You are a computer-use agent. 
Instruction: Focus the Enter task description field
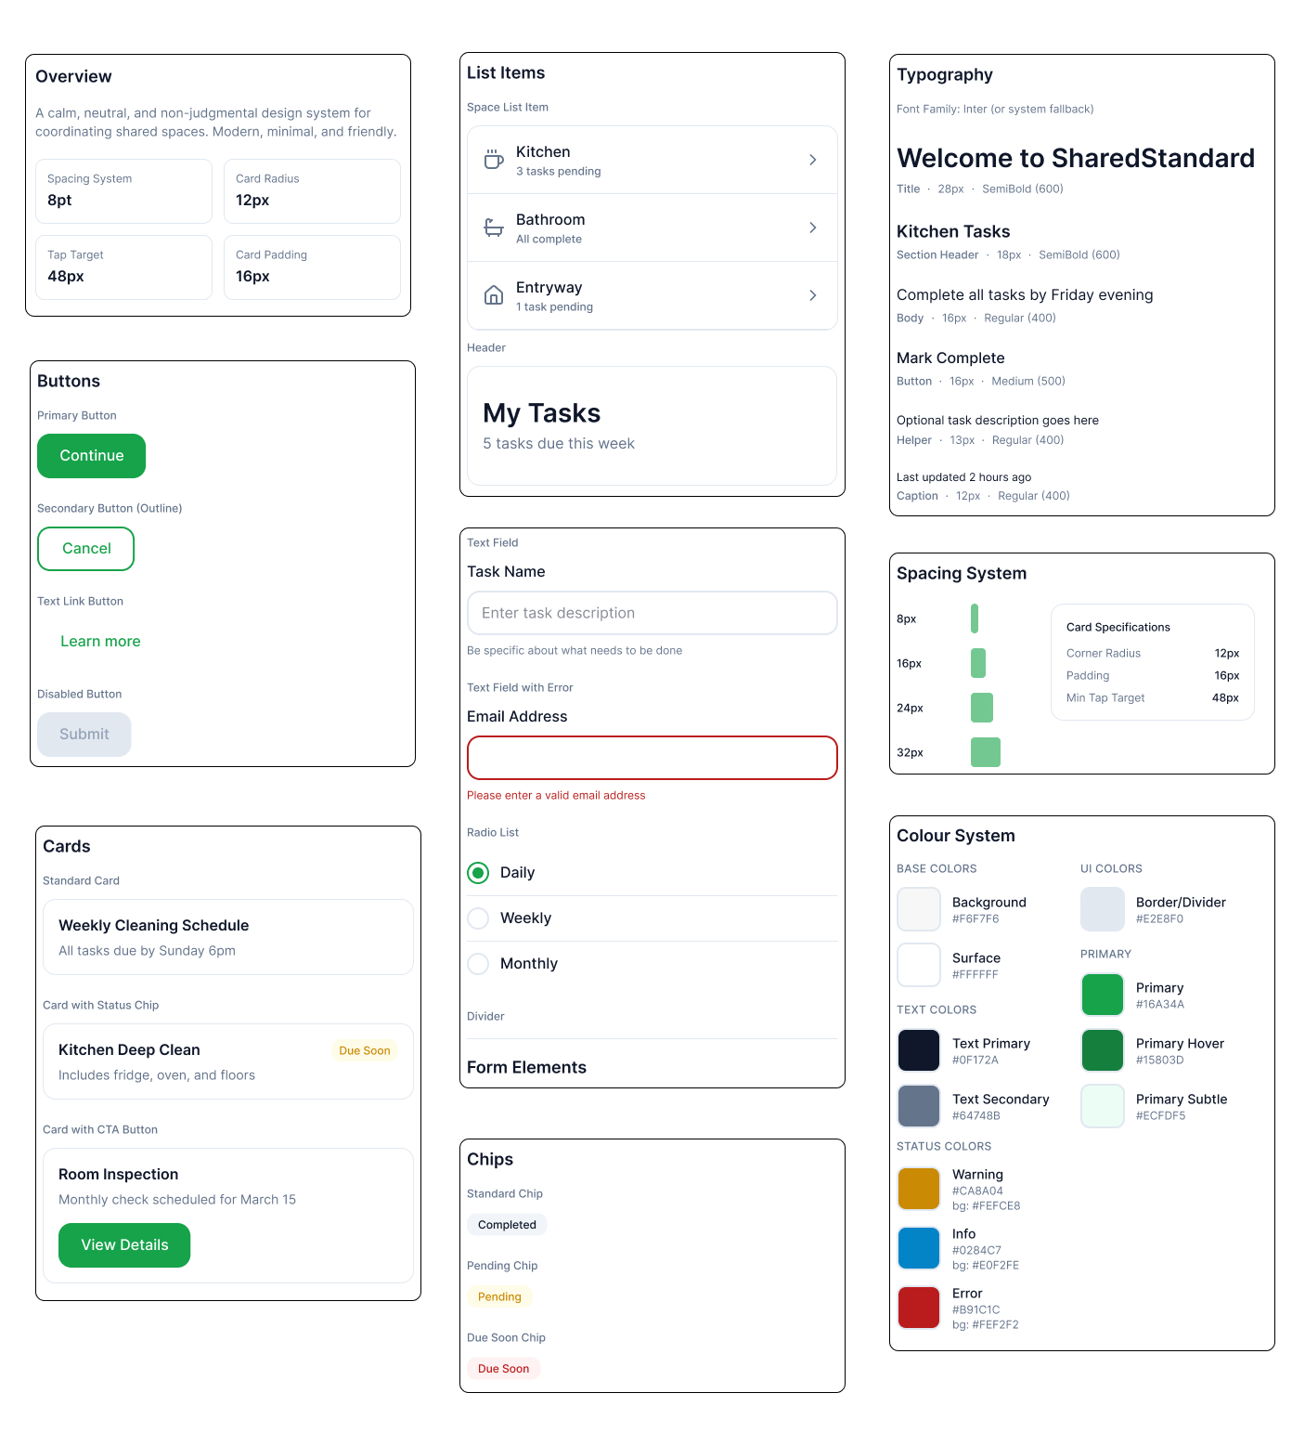point(652,613)
